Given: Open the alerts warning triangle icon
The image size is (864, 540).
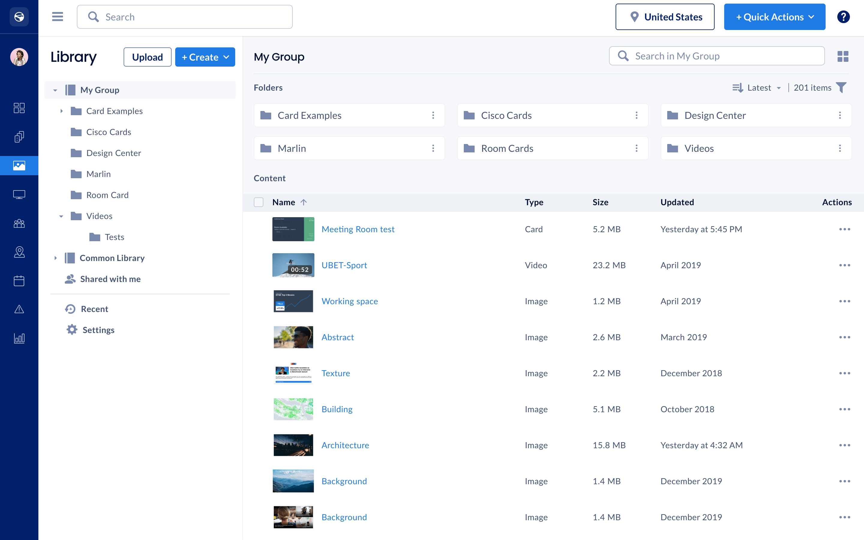Looking at the screenshot, I should pos(19,309).
